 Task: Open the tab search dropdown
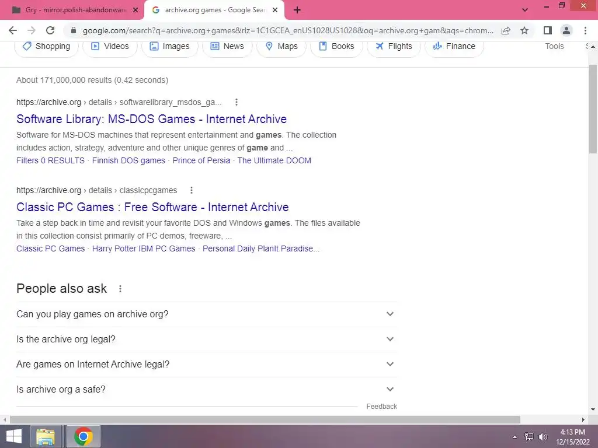pyautogui.click(x=525, y=10)
